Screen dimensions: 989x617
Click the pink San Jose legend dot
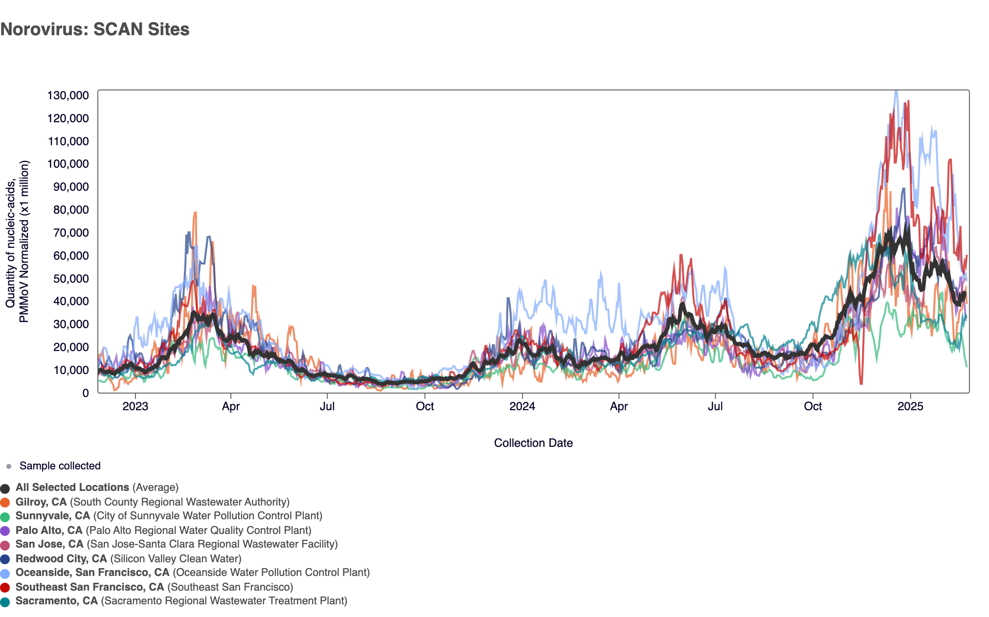5,545
